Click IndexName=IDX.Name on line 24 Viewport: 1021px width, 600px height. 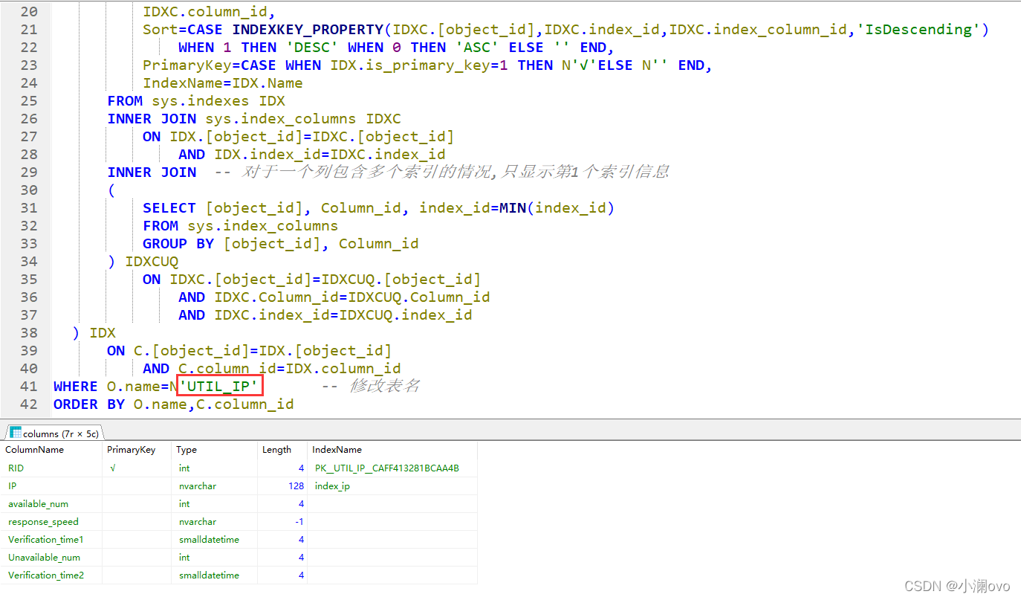click(223, 83)
